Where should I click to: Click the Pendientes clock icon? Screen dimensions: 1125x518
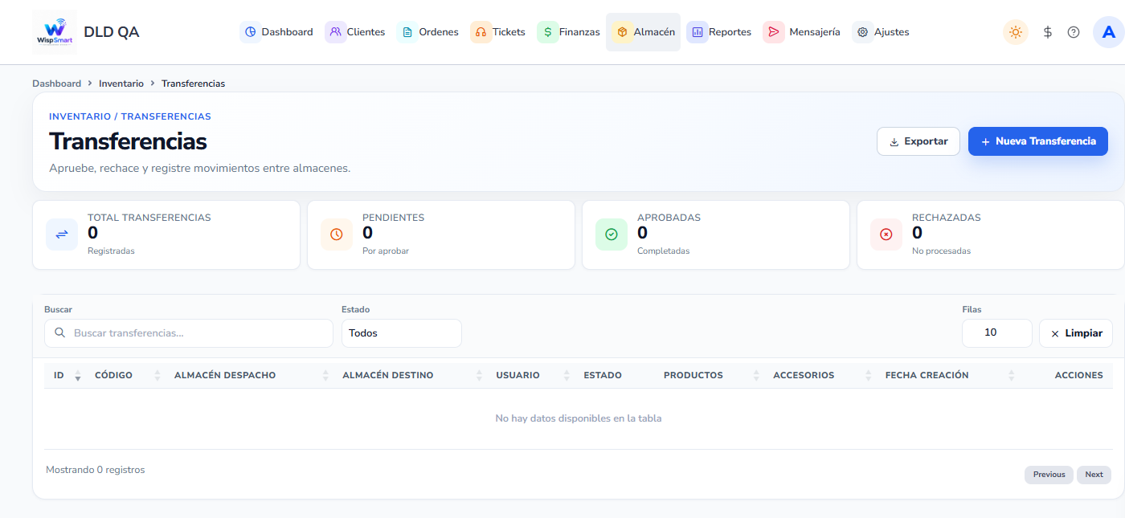click(x=337, y=235)
